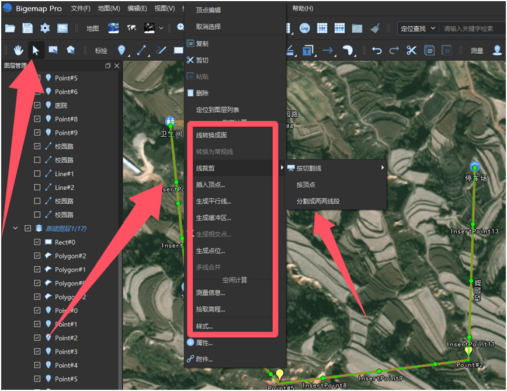Choose the freehand pen drawing tool
The height and width of the screenshot is (391, 507).
(161, 50)
